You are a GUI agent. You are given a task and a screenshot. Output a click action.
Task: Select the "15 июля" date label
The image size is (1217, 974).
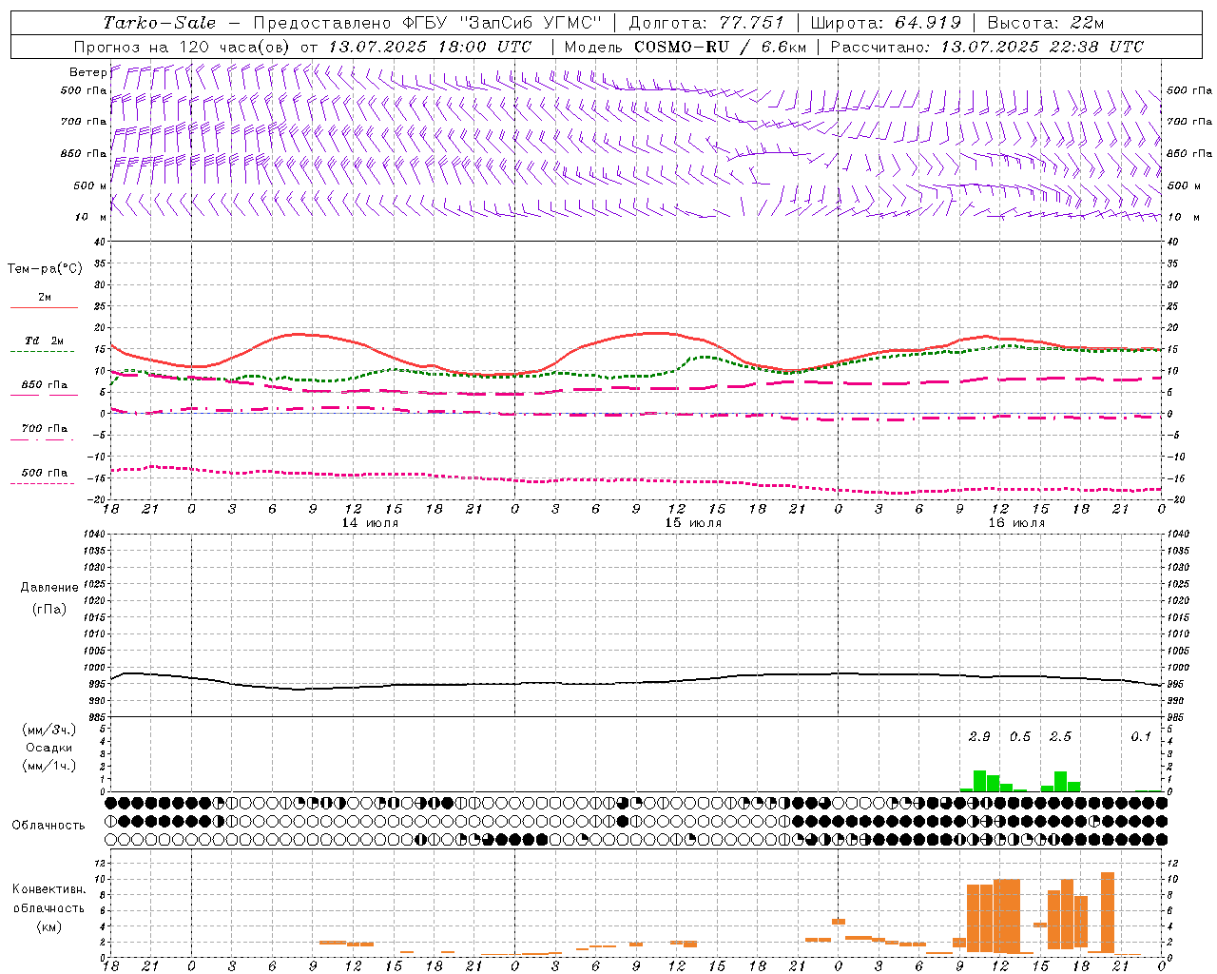(693, 523)
